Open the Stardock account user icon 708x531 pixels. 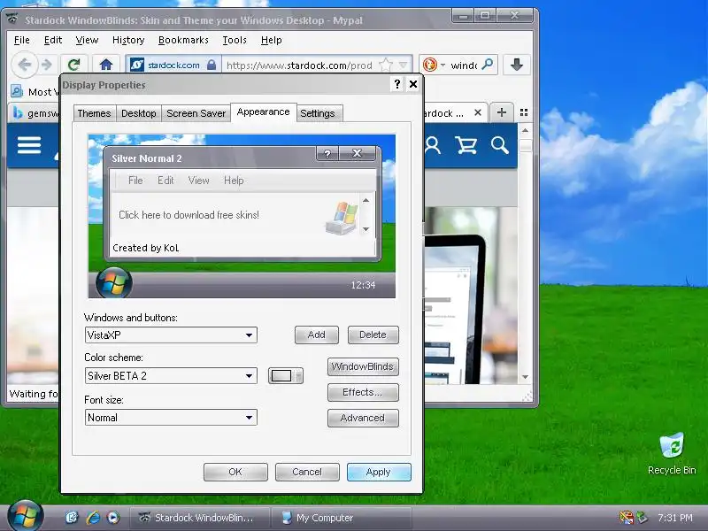click(x=433, y=145)
